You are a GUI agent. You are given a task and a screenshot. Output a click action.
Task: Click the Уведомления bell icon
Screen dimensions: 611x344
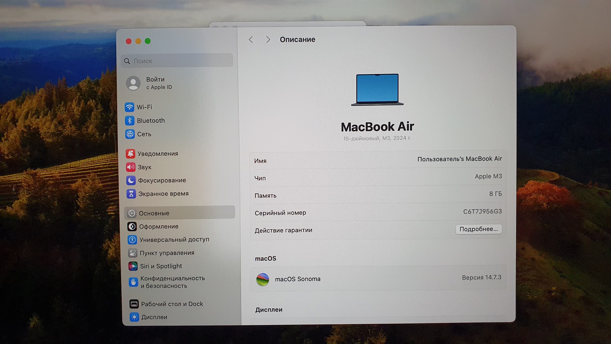130,153
